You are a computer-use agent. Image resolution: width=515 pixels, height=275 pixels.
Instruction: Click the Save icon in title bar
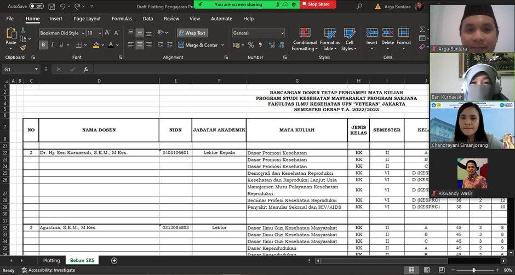(51, 7)
